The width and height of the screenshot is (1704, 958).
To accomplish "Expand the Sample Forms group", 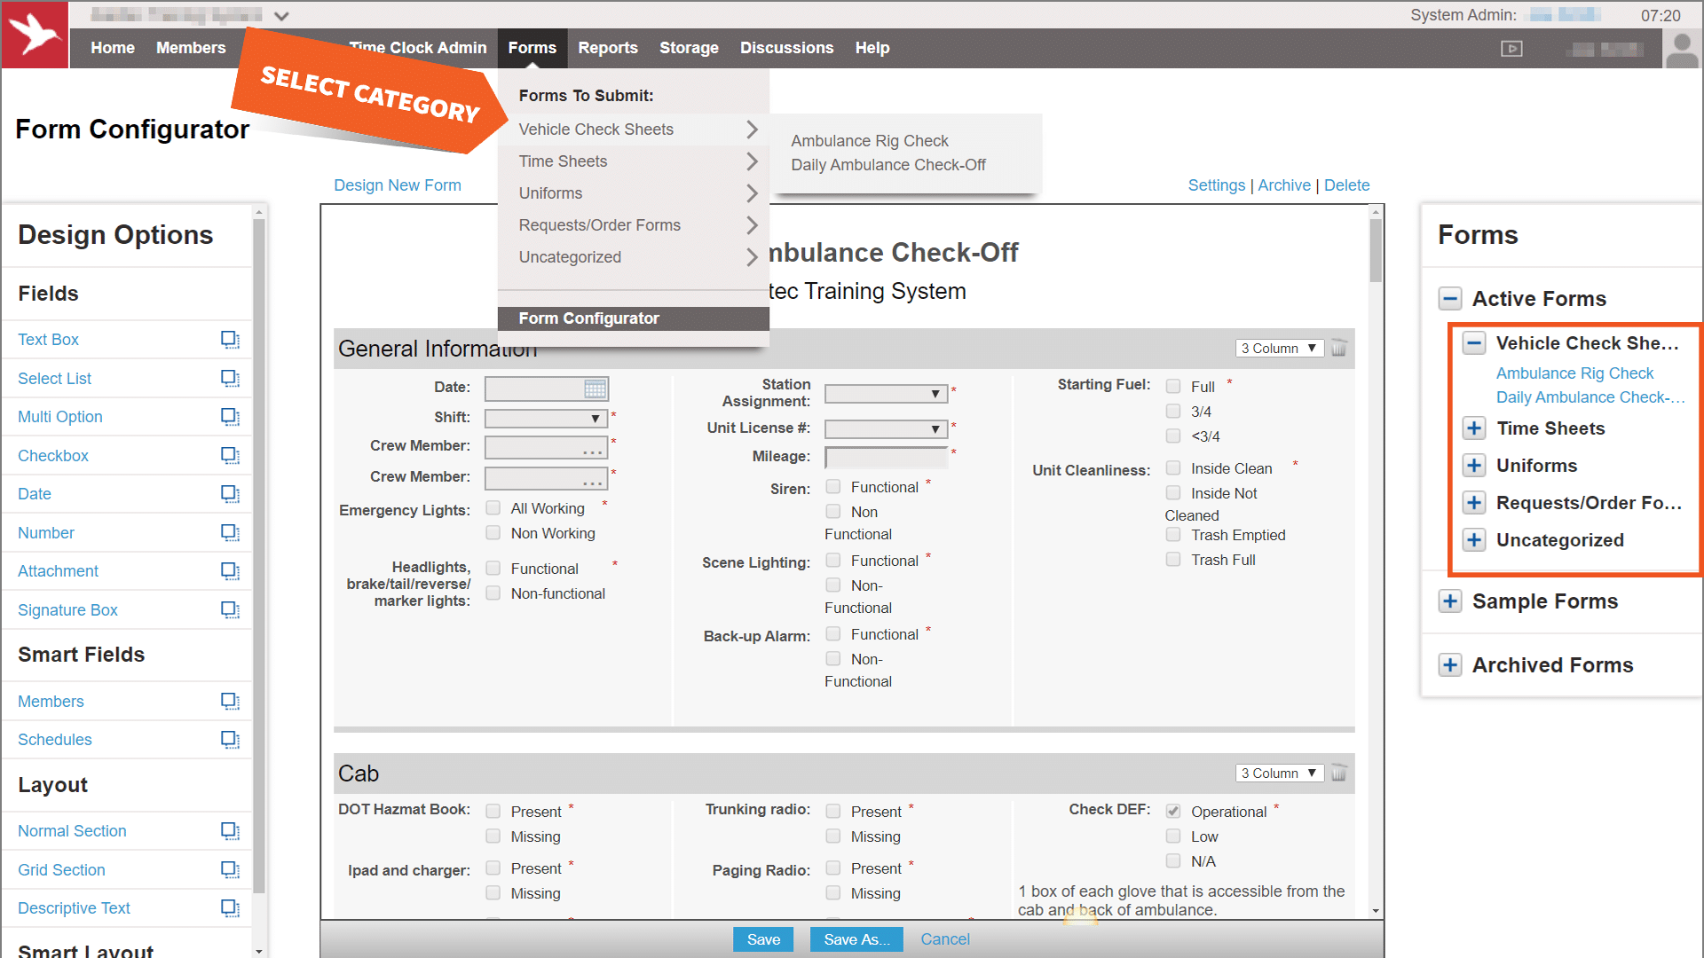I will pyautogui.click(x=1450, y=601).
